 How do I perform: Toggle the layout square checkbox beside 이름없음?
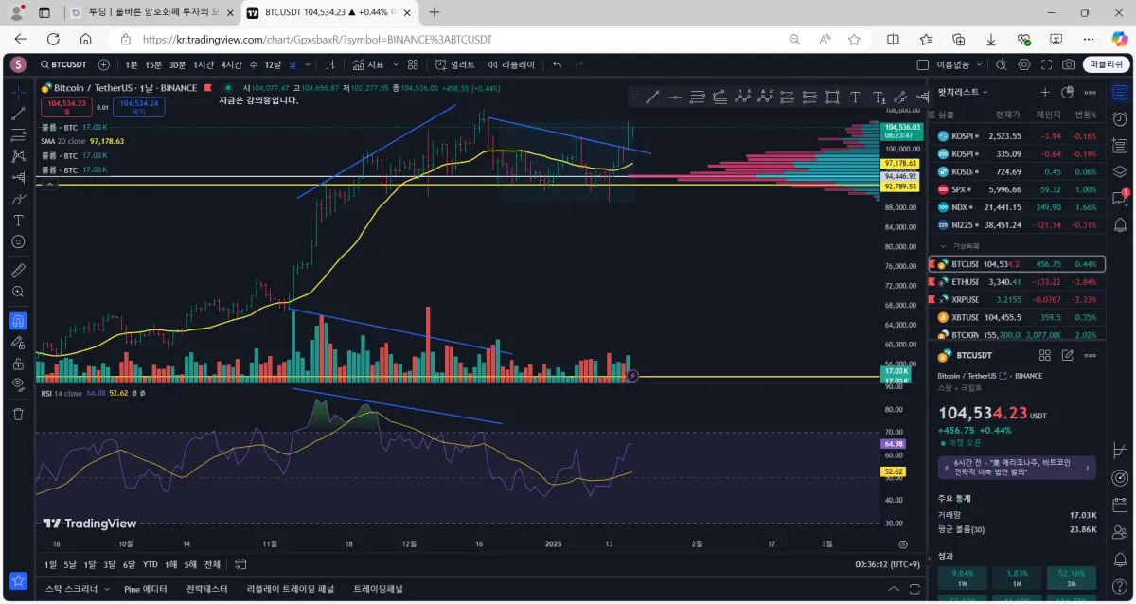tap(922, 64)
